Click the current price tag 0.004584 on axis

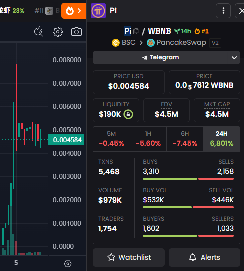coord(66,140)
